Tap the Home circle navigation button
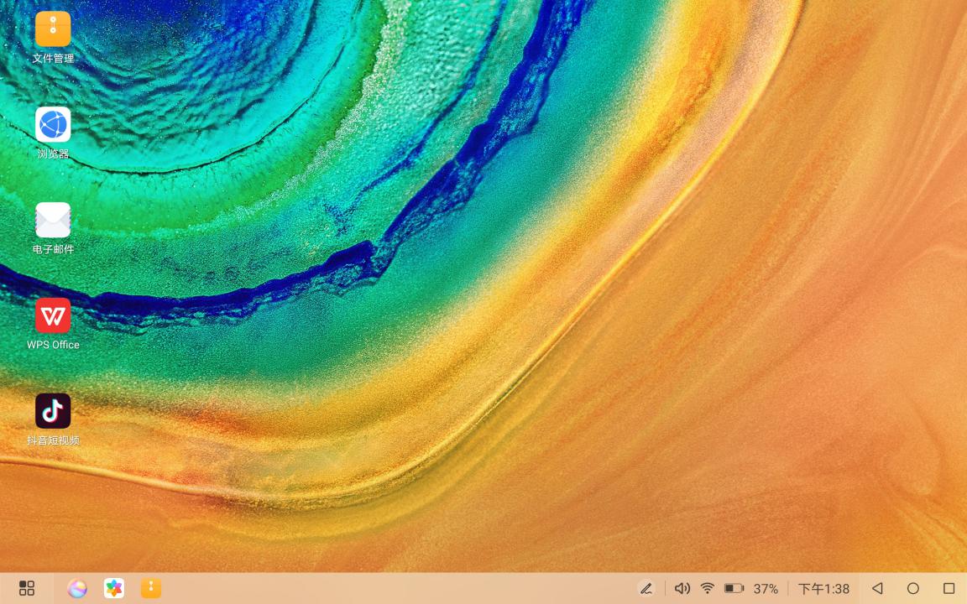Viewport: 967px width, 604px height. pyautogui.click(x=913, y=588)
